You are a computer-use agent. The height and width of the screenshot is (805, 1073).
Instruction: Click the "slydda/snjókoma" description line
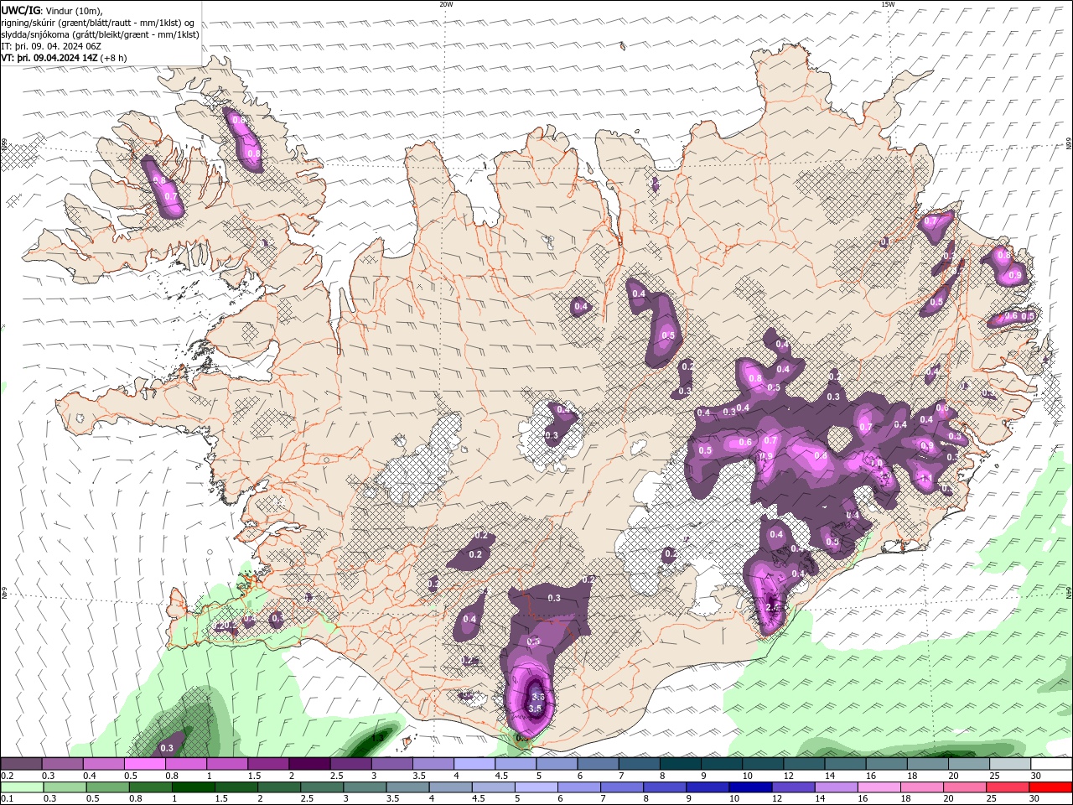(101, 34)
